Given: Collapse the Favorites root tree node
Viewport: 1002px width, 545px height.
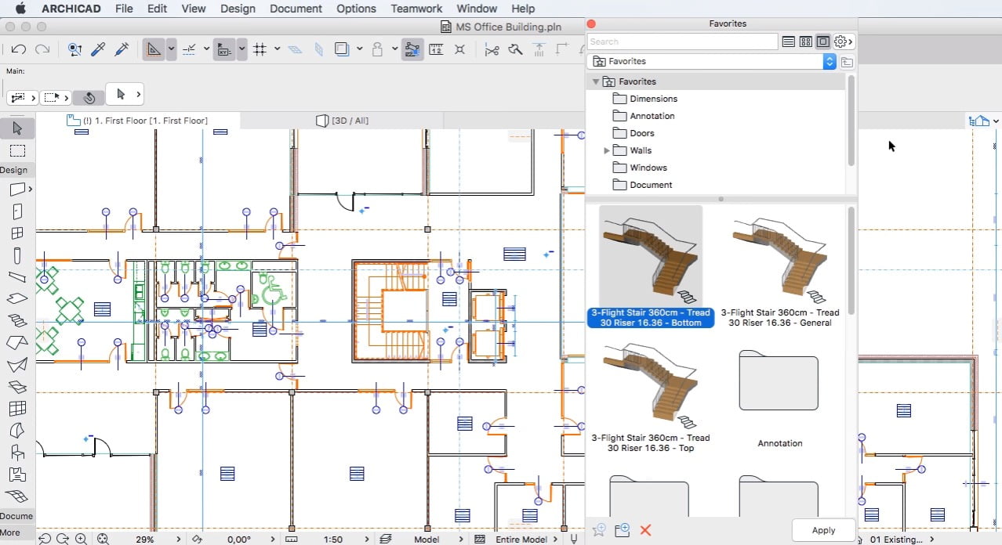Looking at the screenshot, I should 596,81.
